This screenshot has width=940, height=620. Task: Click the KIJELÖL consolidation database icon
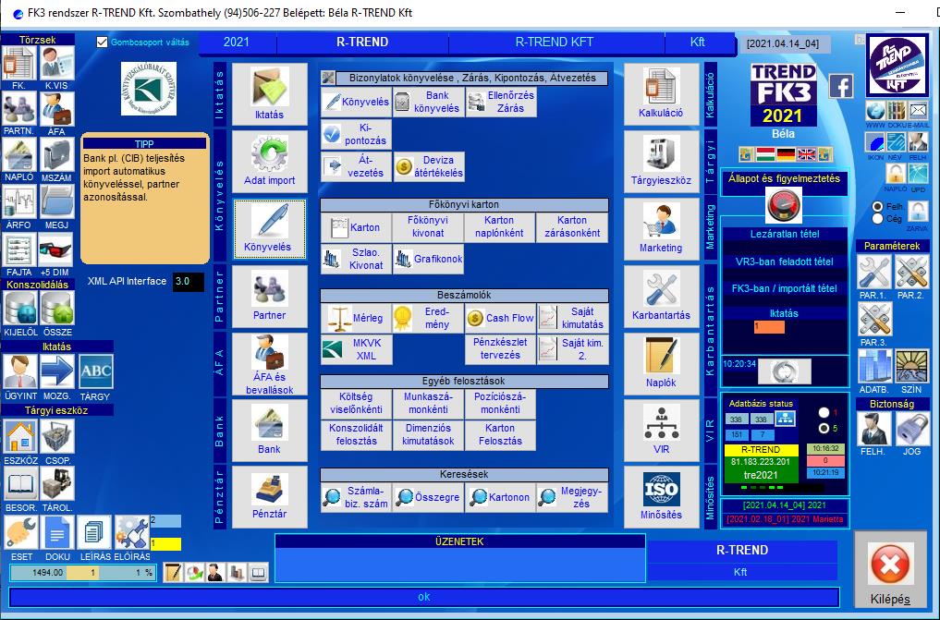click(20, 309)
